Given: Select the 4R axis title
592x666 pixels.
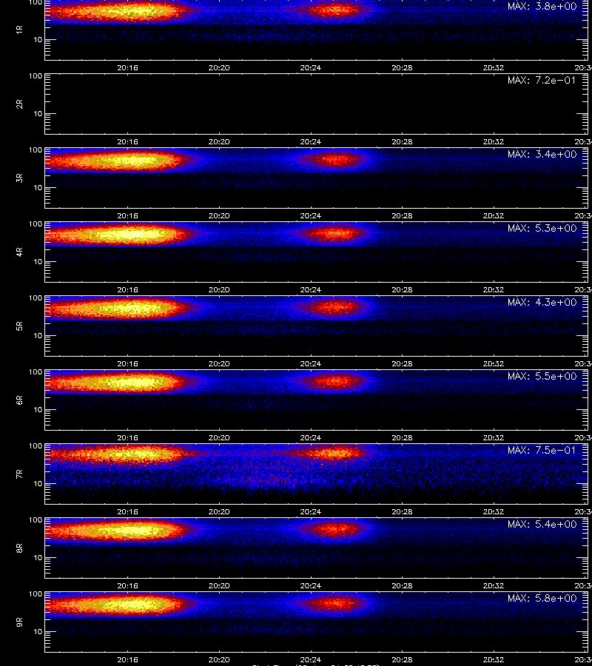Looking at the screenshot, I should click(19, 252).
